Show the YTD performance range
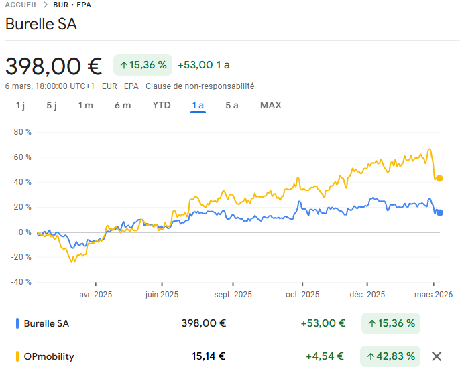Viewport: 460px width, 367px height. [x=162, y=105]
